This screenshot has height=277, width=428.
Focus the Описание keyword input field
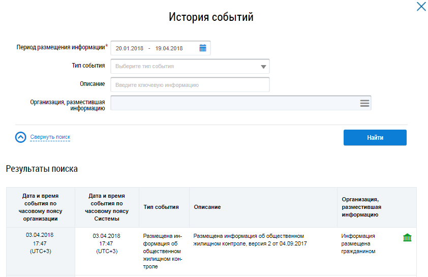(x=190, y=85)
